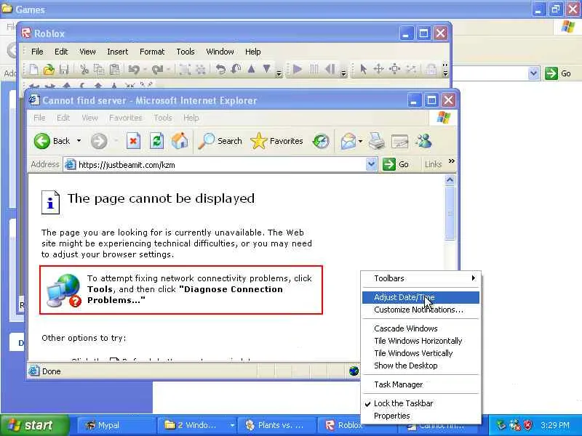Click Redo icon in Roblox toolbar

[157, 69]
